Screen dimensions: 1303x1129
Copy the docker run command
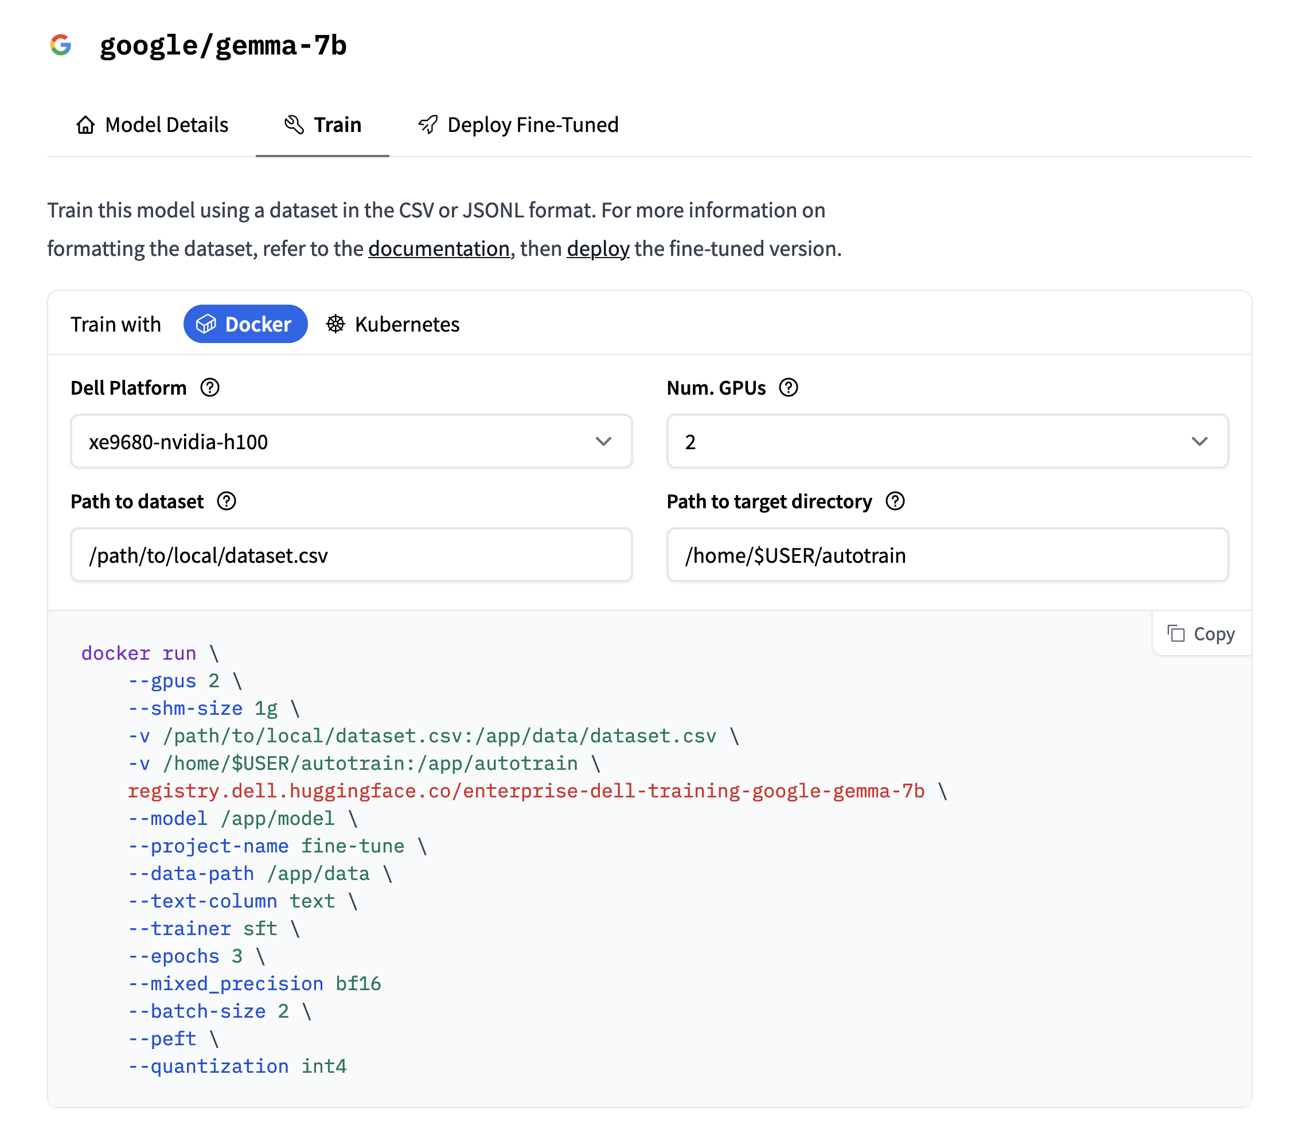coord(1201,634)
